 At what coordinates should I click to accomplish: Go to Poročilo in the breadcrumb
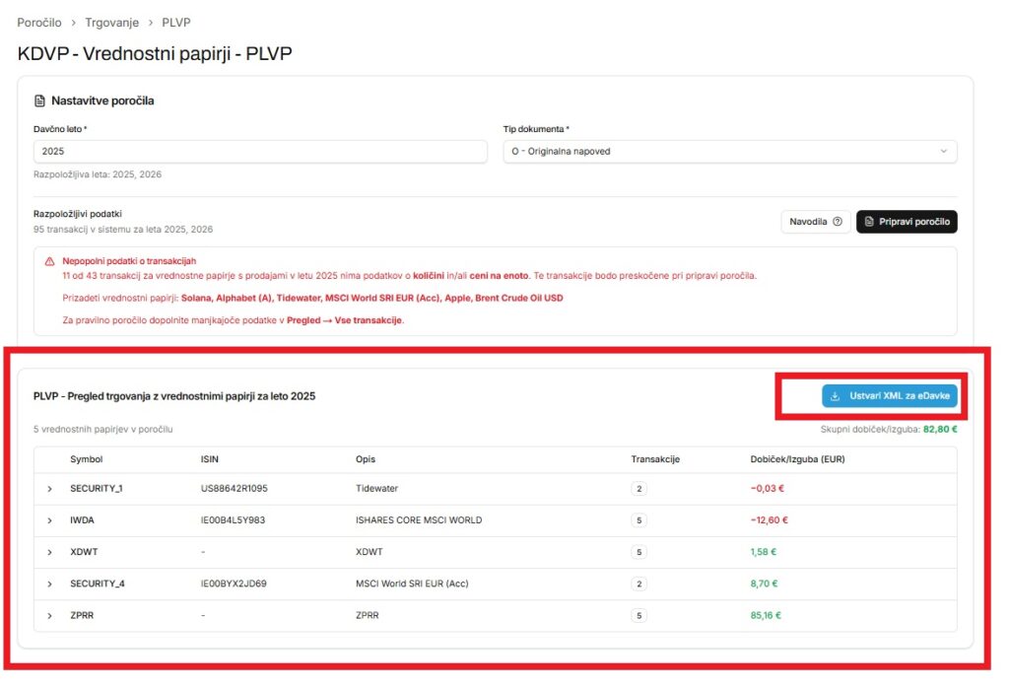(39, 22)
